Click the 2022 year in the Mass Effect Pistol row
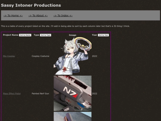This screenshot has height=121, width=161. tap(95, 94)
